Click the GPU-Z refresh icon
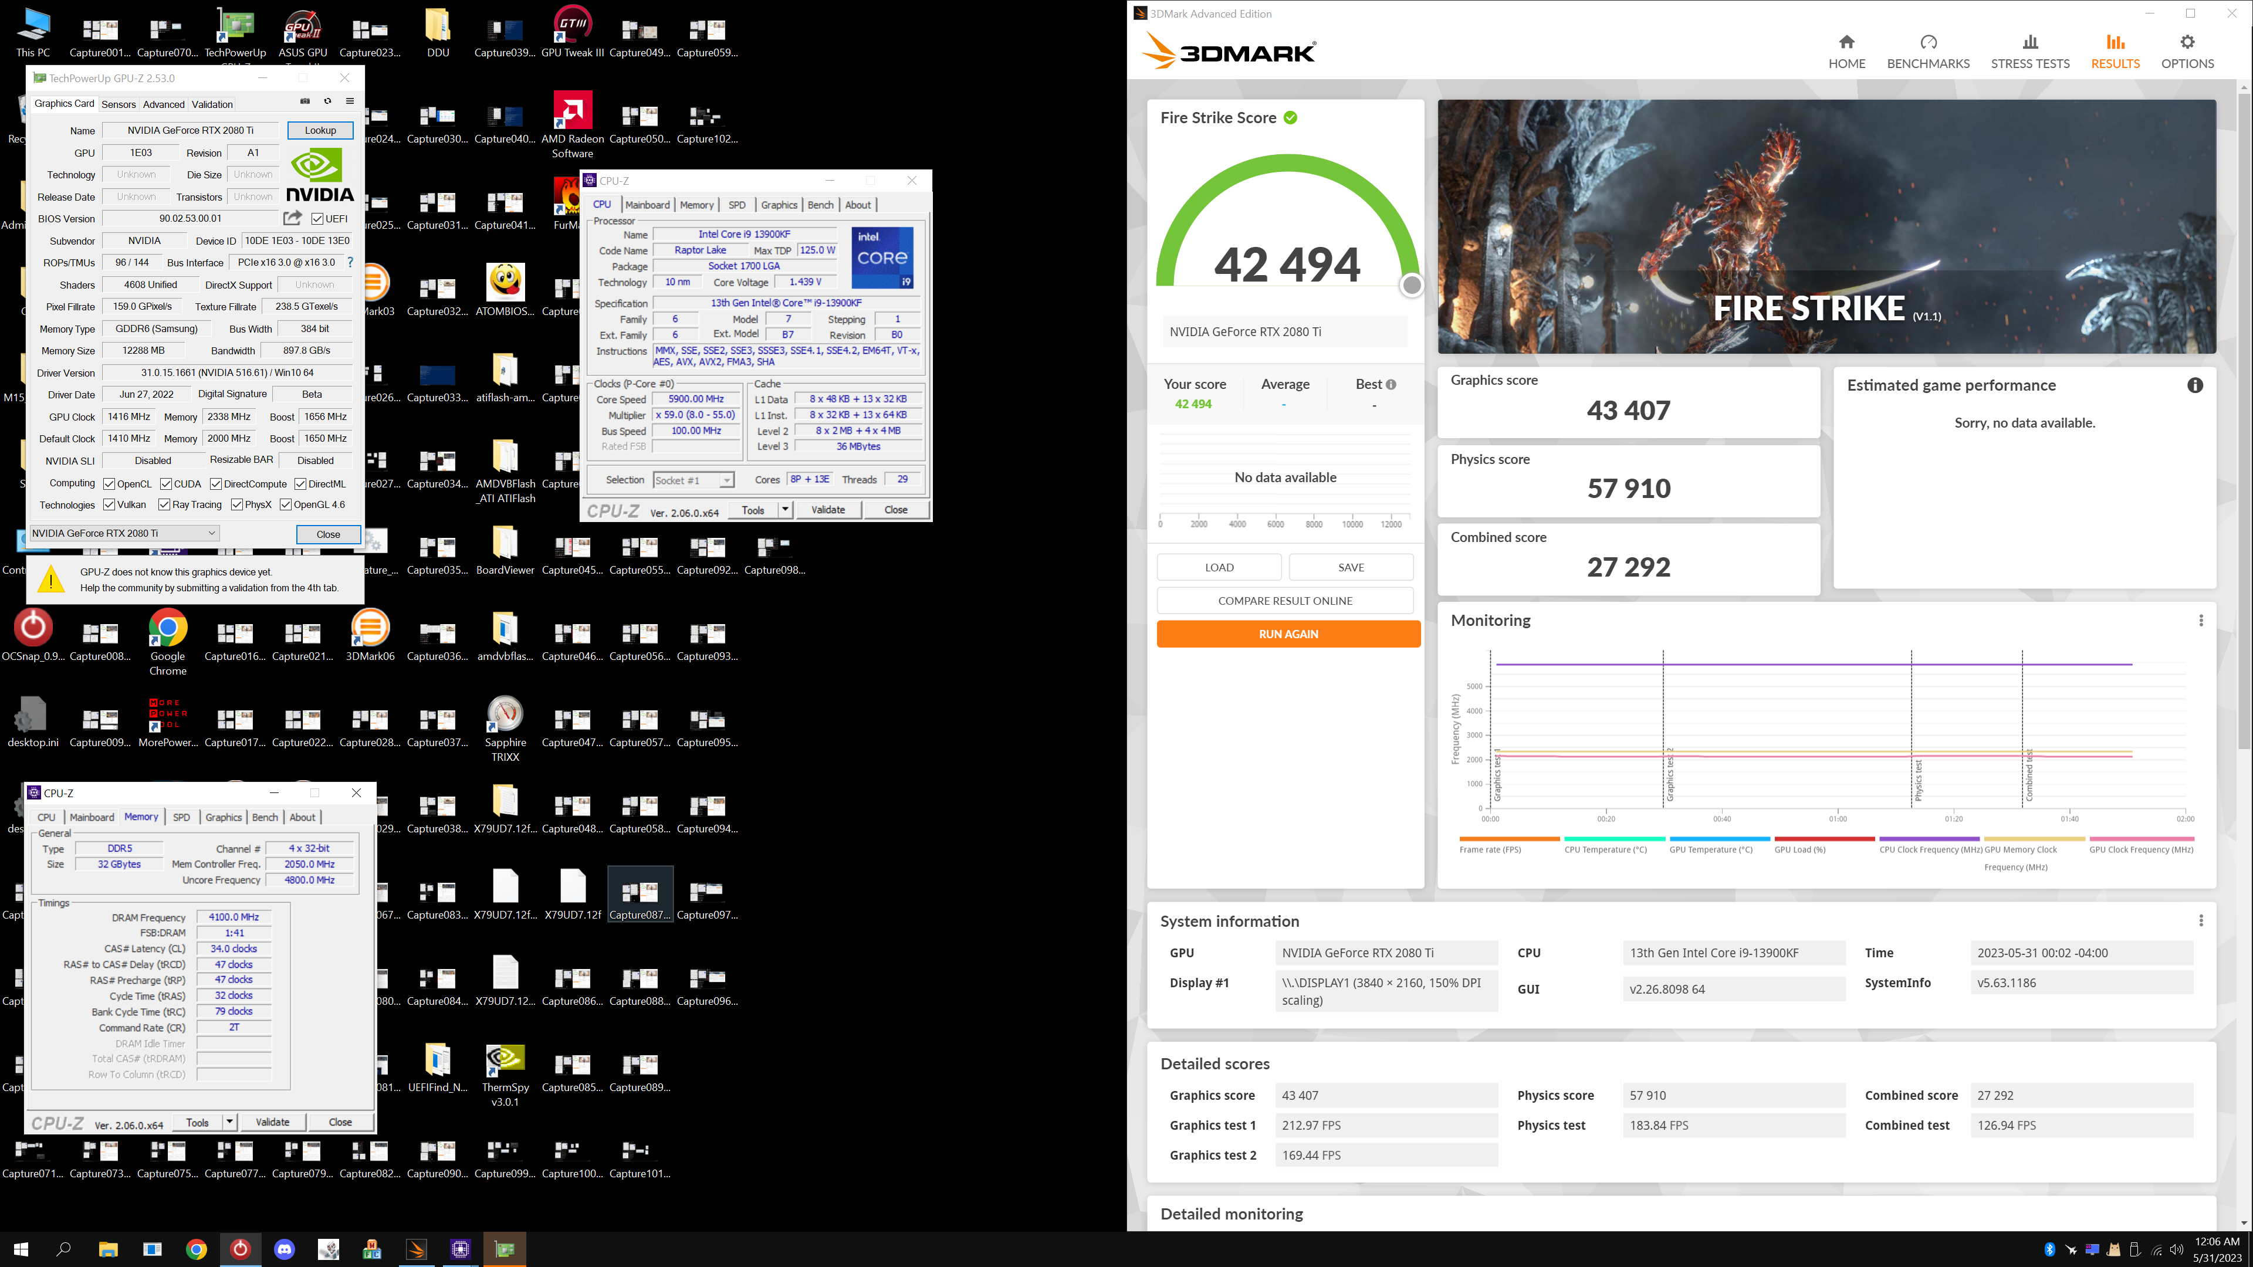This screenshot has height=1267, width=2253. (328, 101)
